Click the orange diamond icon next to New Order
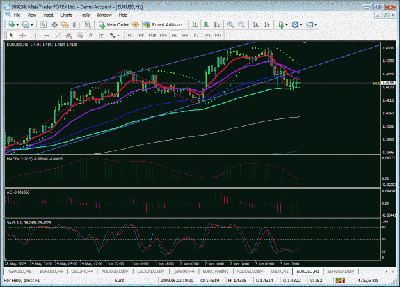This screenshot has height=287, width=400. point(136,25)
